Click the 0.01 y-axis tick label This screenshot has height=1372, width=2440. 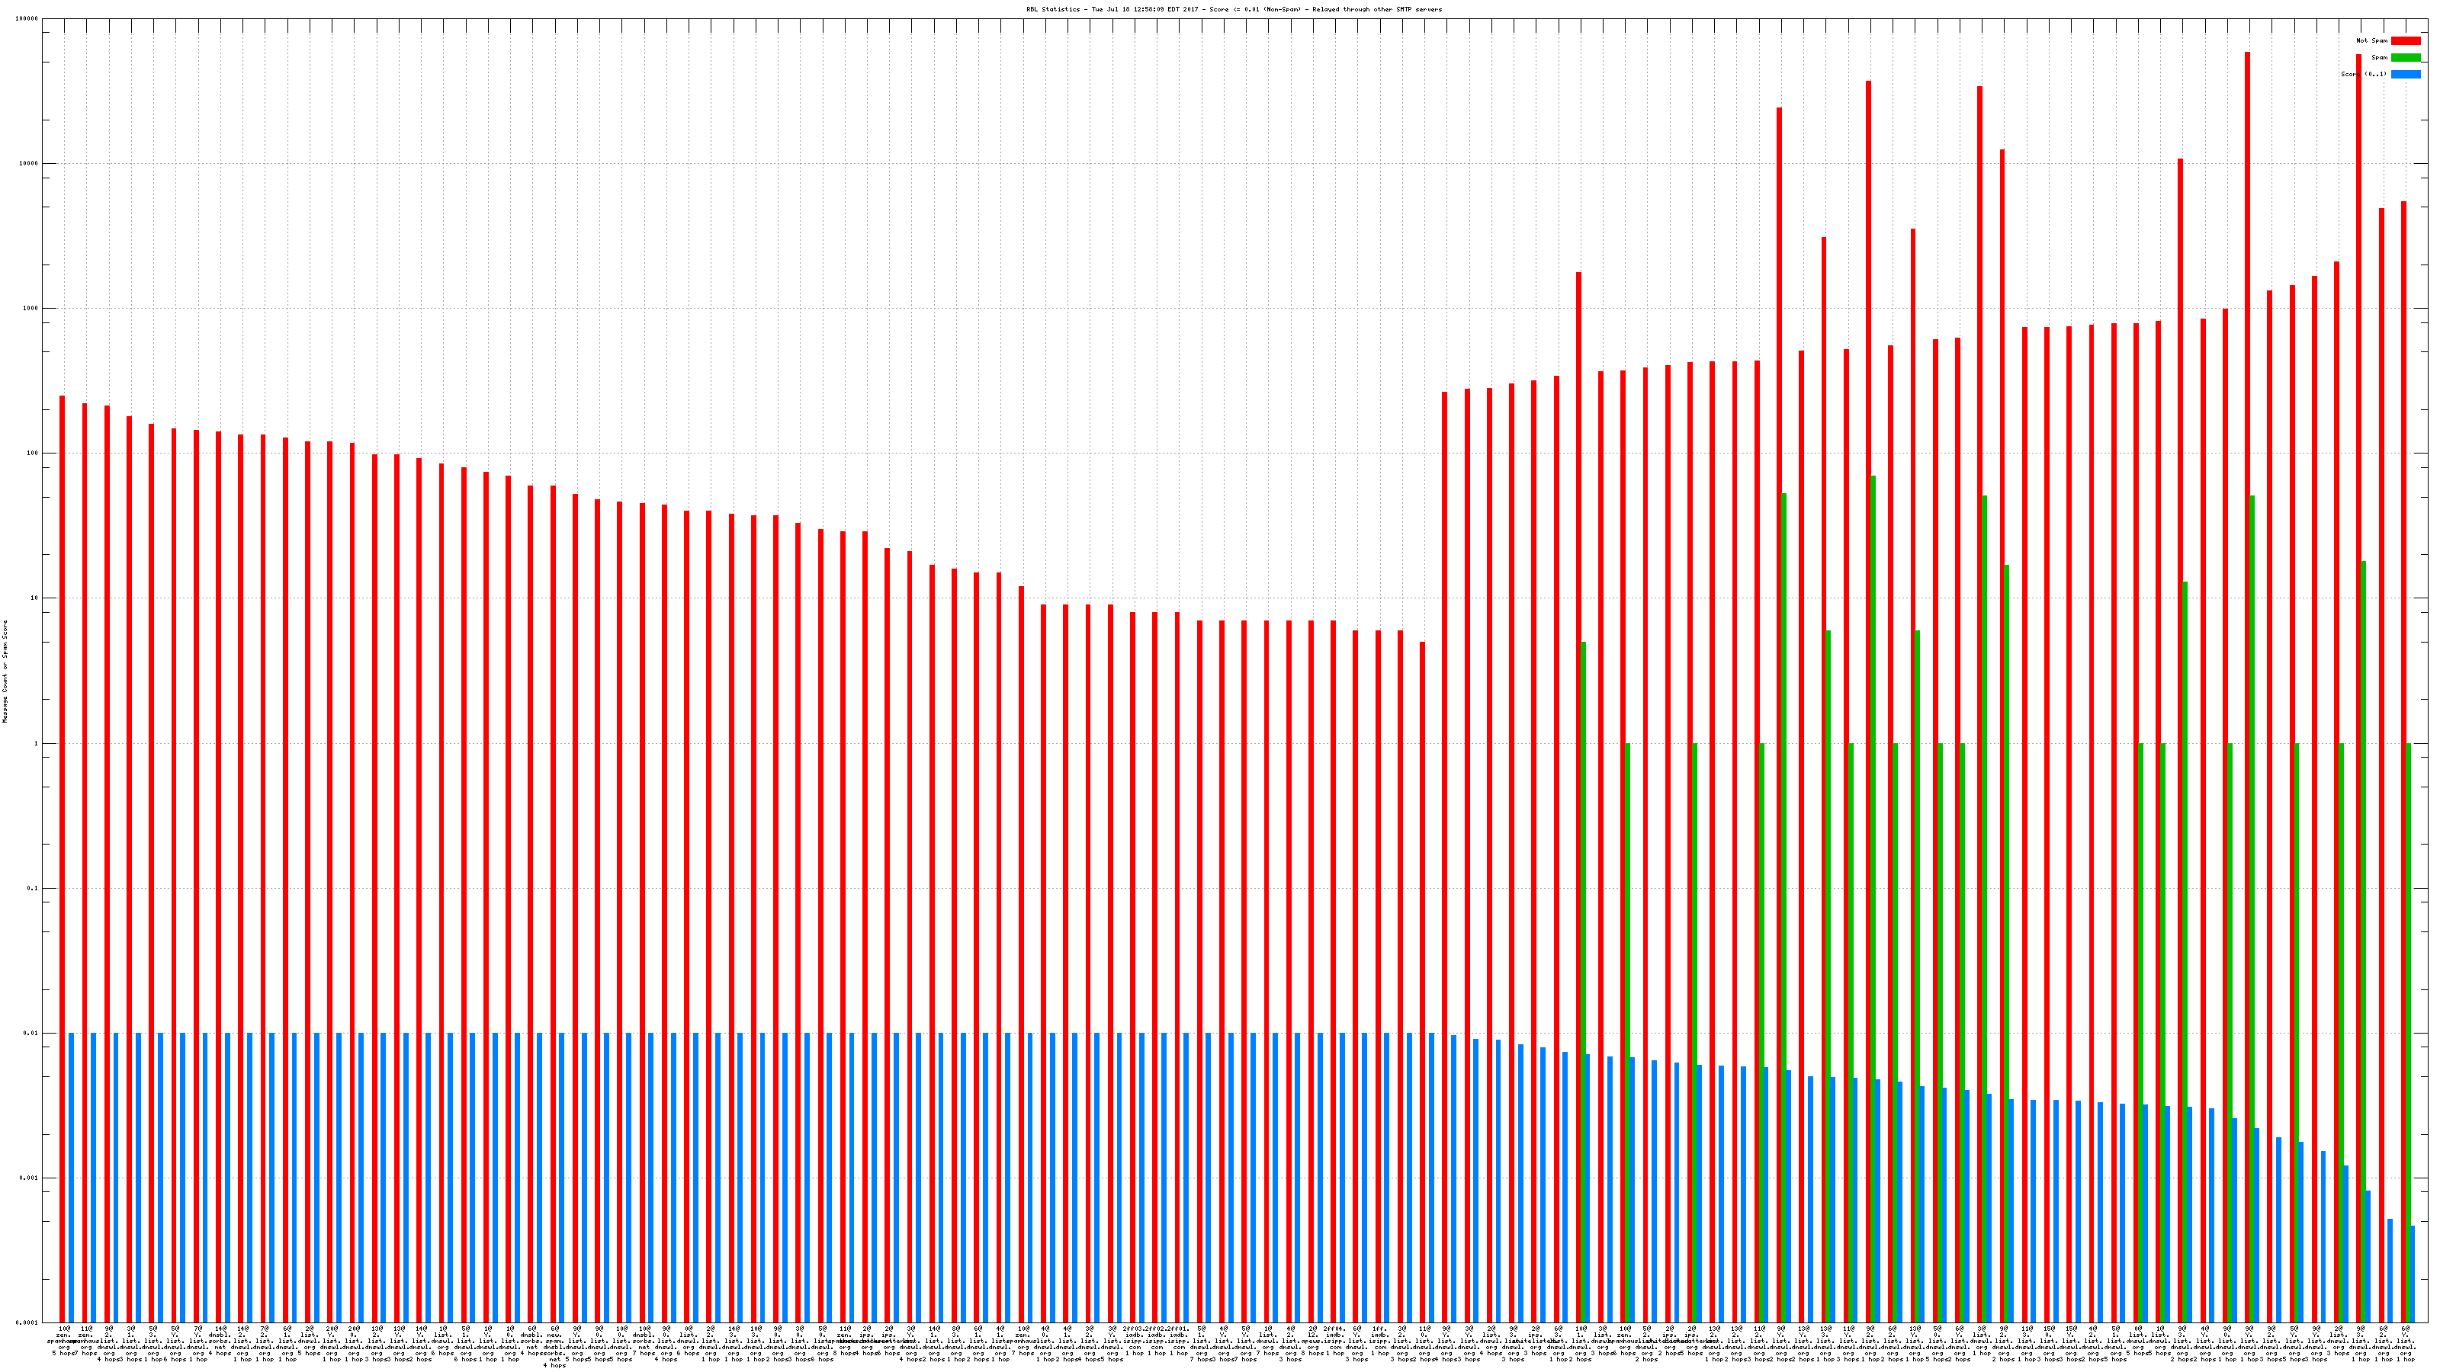pos(31,1033)
